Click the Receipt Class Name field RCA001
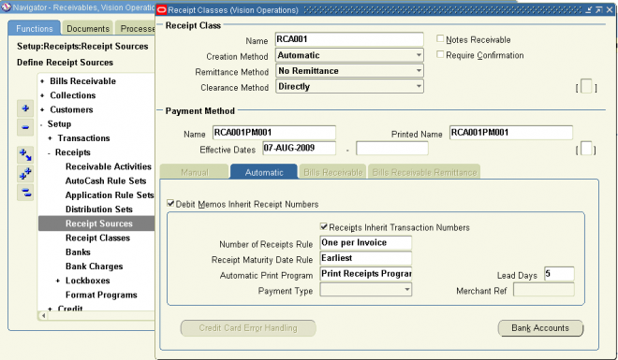 (349, 39)
